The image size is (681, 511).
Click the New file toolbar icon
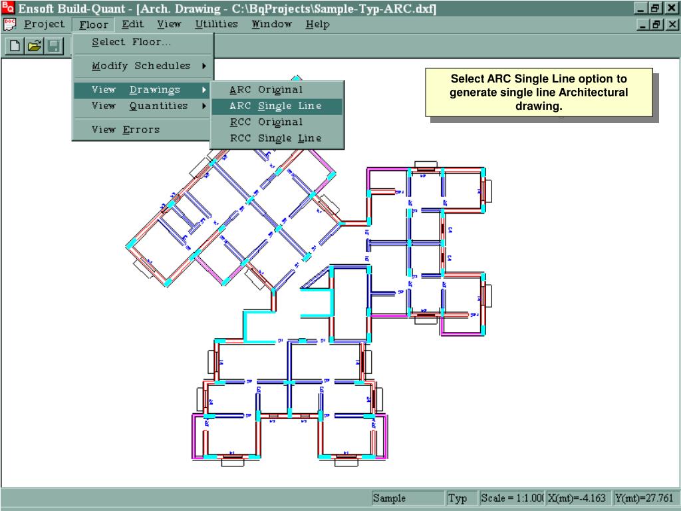[15, 46]
